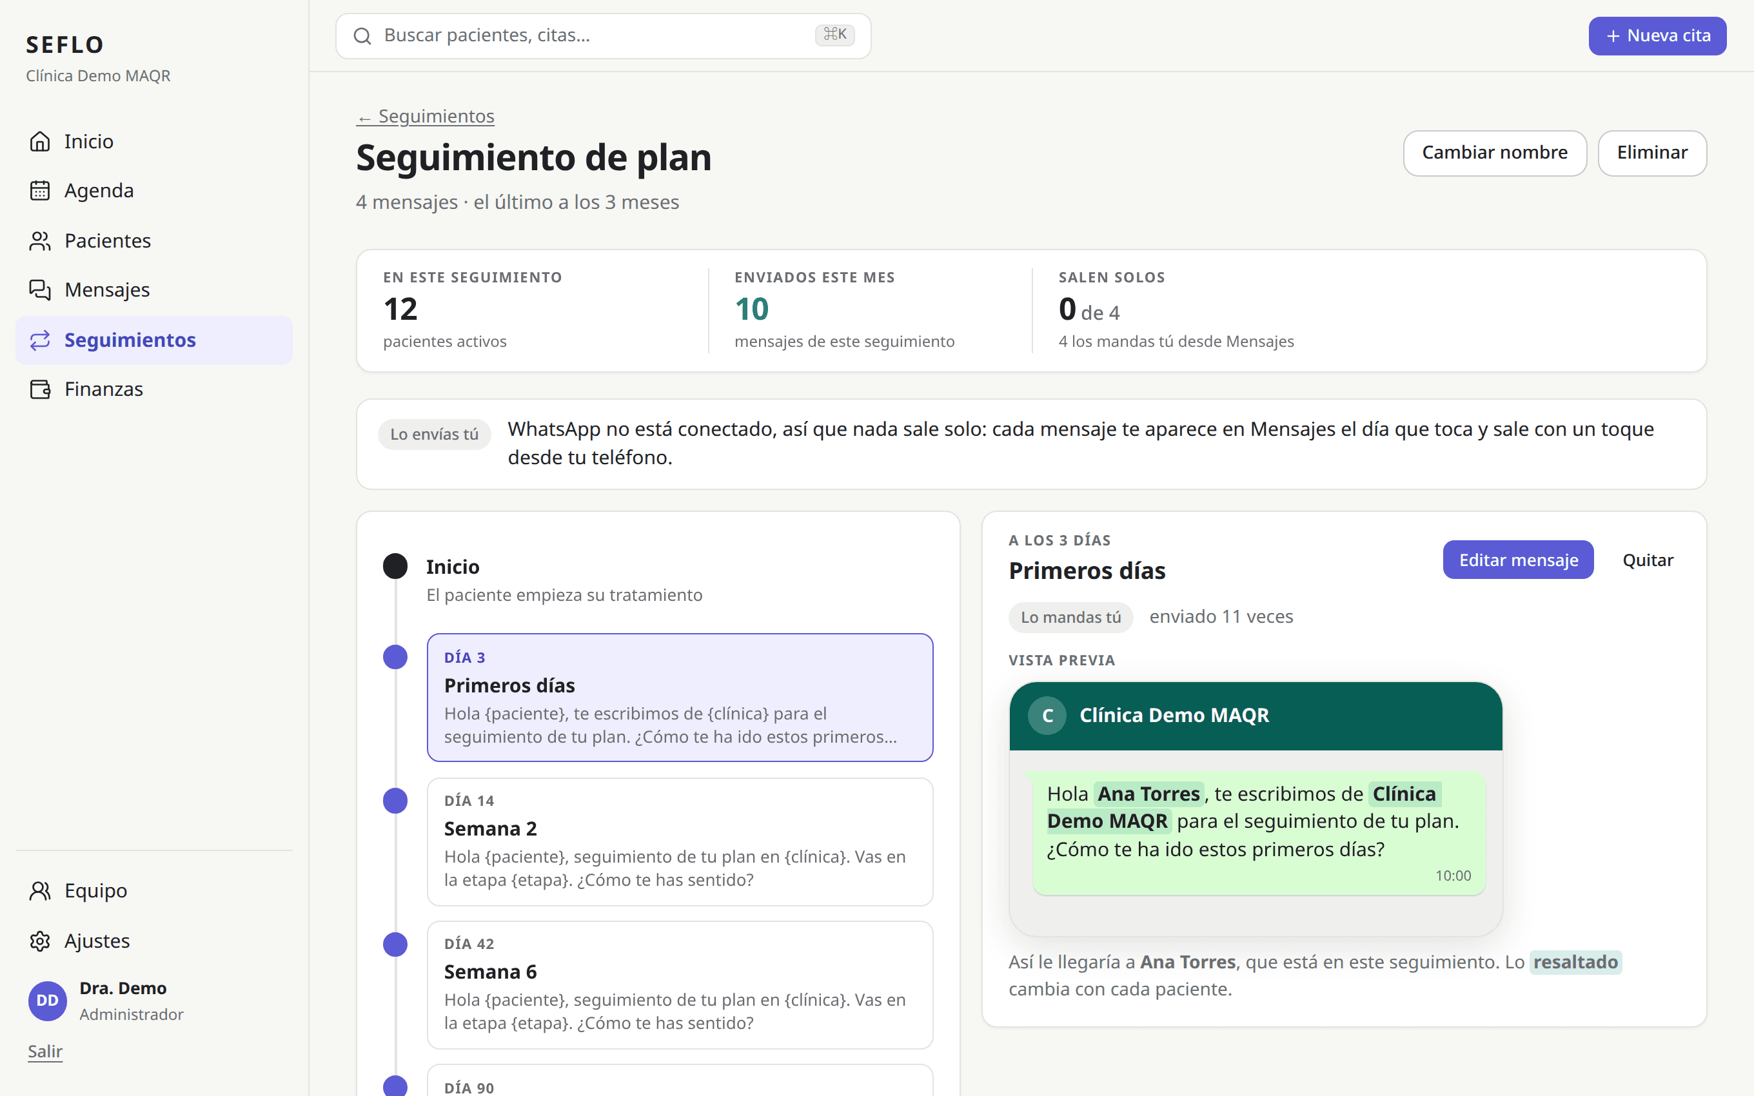Viewport: 1754px width, 1096px height.
Task: Click the 10 enviados este mes value
Action: [x=752, y=309]
